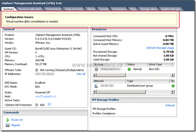Screen dimensions: 196x132
Task: Click the Migrate link
Action: pyautogui.click(x=16, y=125)
